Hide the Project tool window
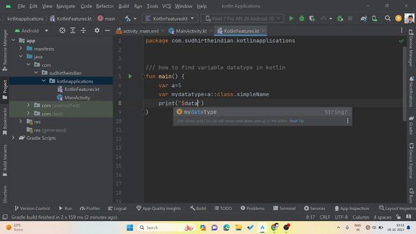 click(x=107, y=31)
